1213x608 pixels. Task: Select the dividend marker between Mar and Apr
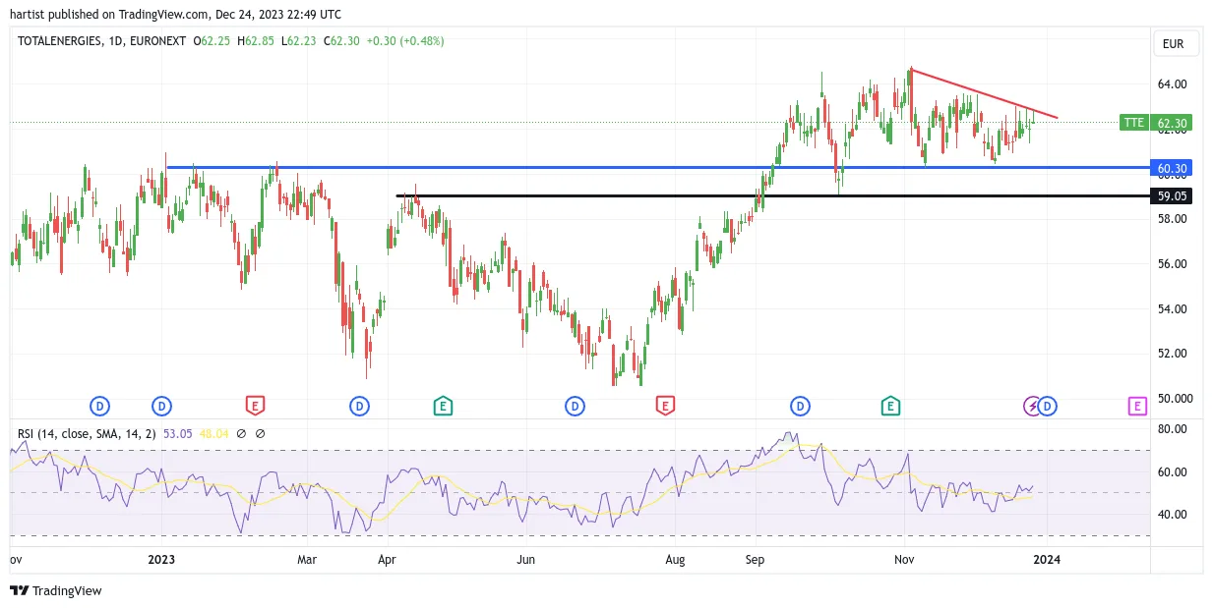click(360, 406)
